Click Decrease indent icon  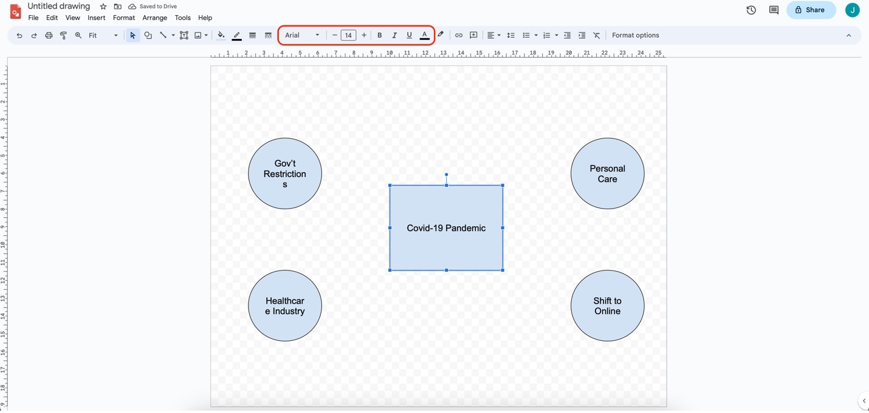point(568,36)
